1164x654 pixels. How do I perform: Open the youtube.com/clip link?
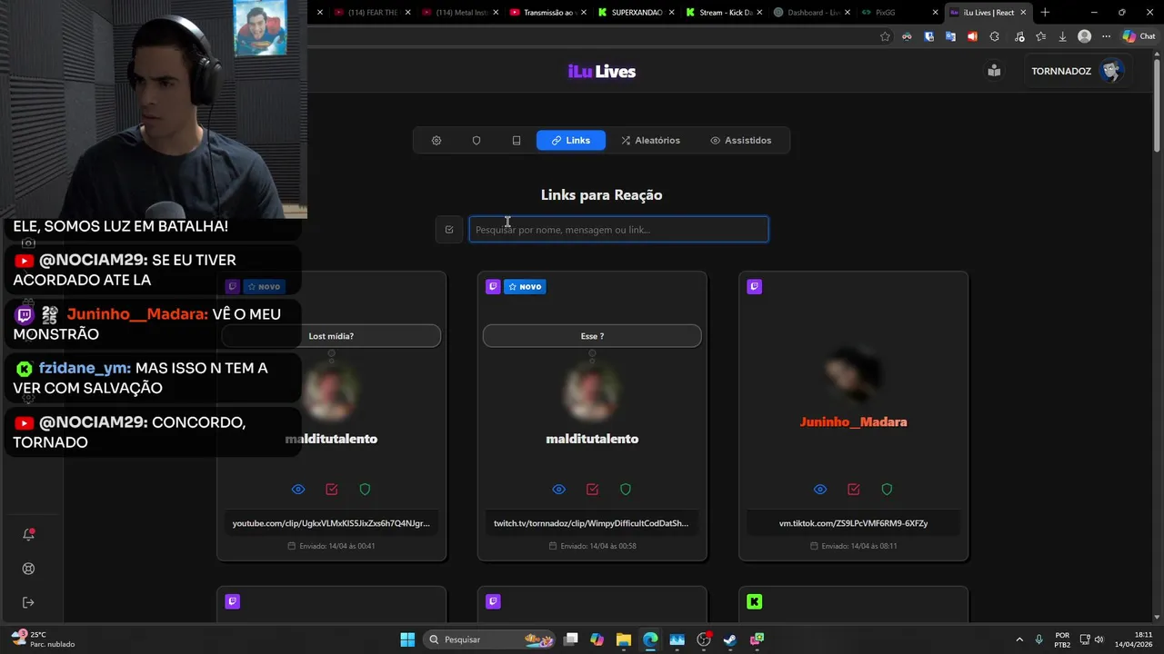click(331, 523)
